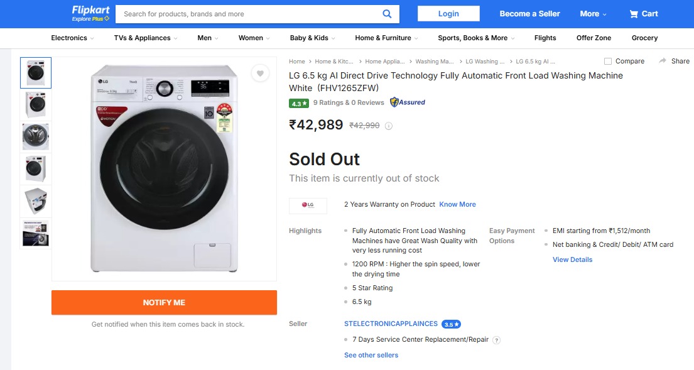
Task: Click View Details for payment options
Action: (572, 260)
